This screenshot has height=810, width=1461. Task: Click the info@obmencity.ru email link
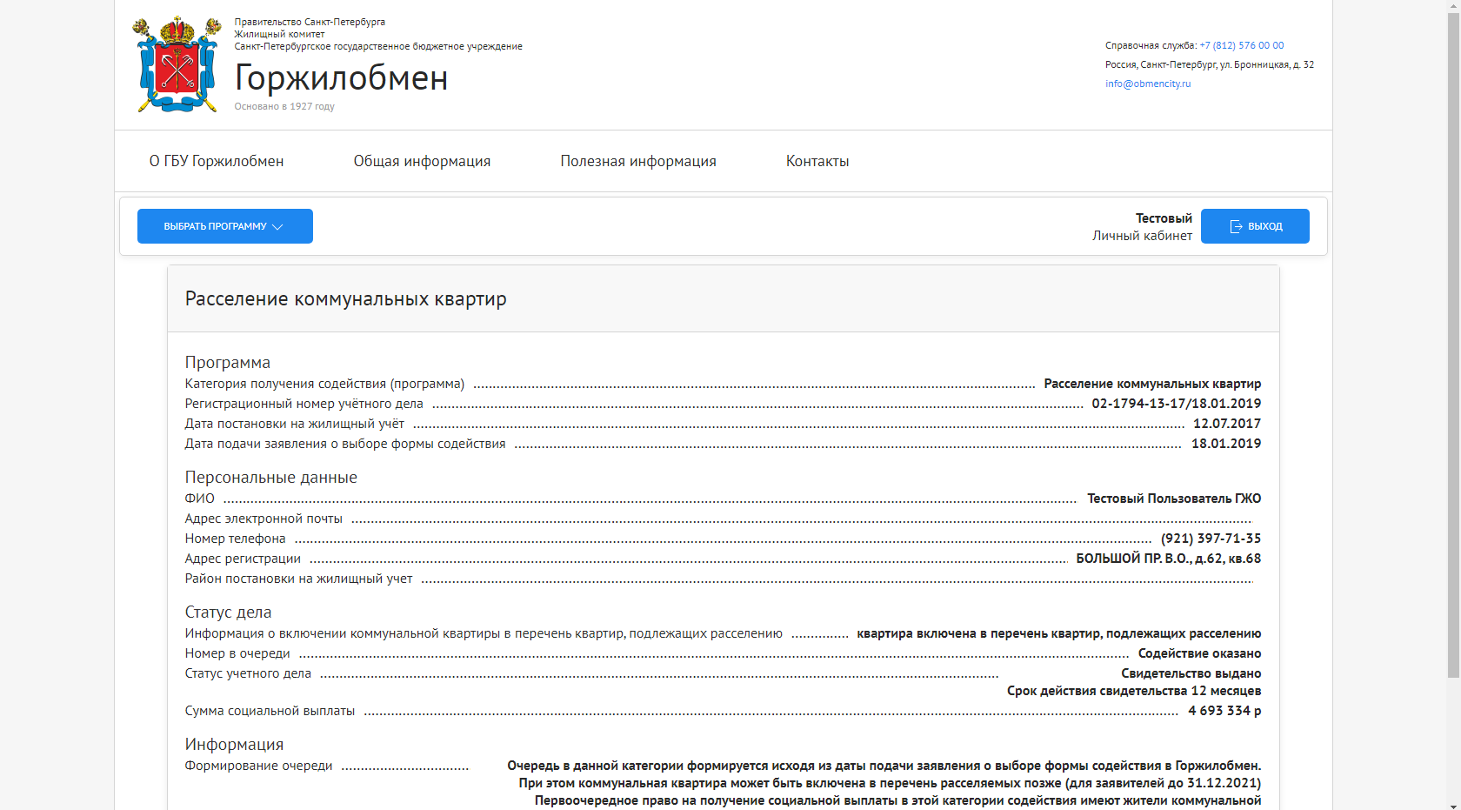[1148, 84]
